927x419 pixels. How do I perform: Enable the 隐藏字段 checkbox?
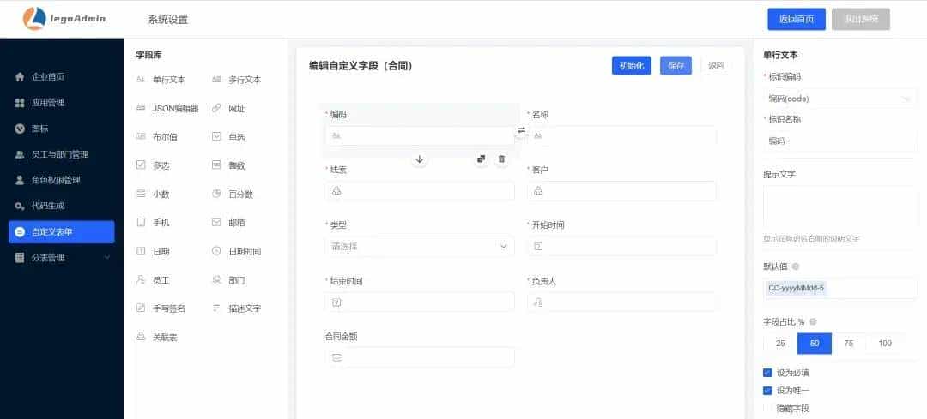click(x=767, y=408)
